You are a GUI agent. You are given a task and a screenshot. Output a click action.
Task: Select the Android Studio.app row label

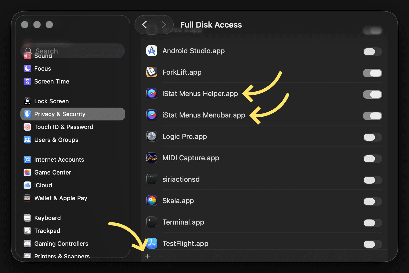[x=194, y=51]
